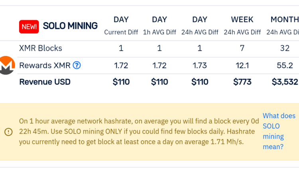The height and width of the screenshot is (171, 299).
Task: Click the red NEW! badge
Action: 29,27
